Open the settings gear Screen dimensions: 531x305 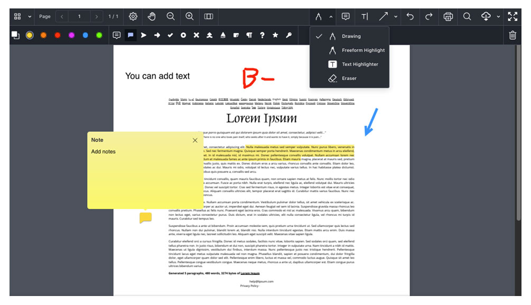click(x=133, y=16)
